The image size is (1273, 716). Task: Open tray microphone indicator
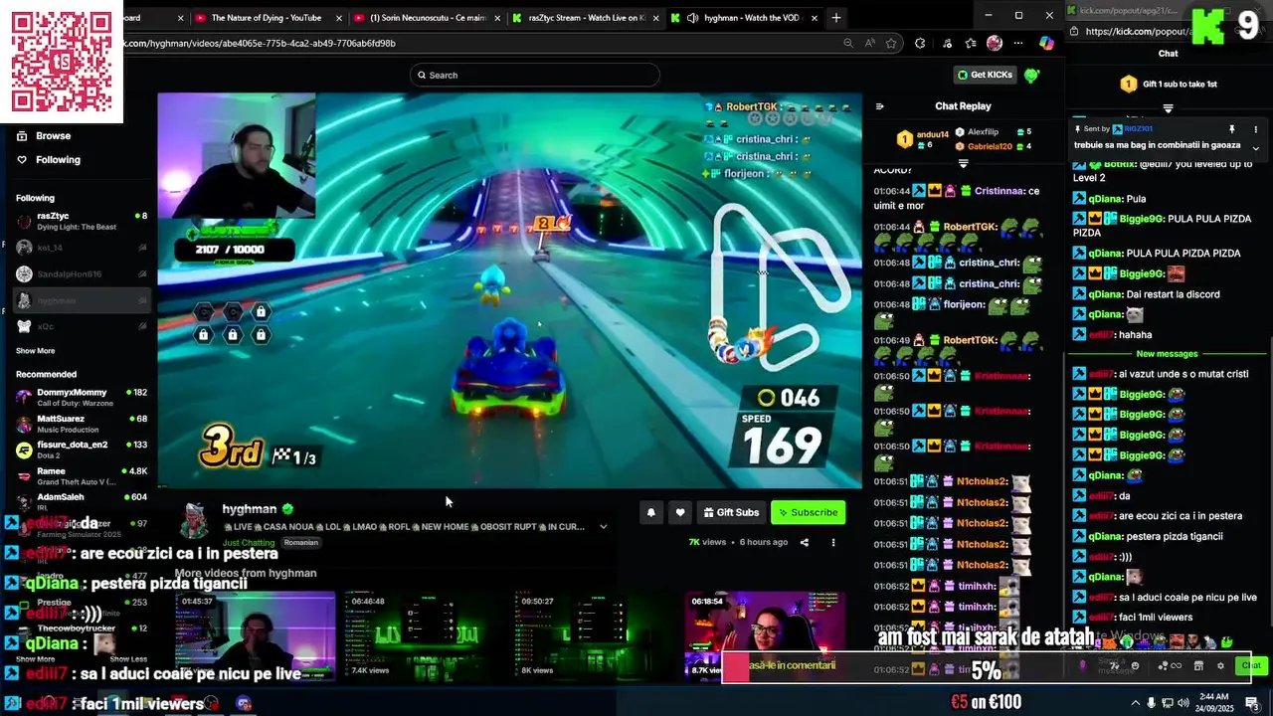1152,703
